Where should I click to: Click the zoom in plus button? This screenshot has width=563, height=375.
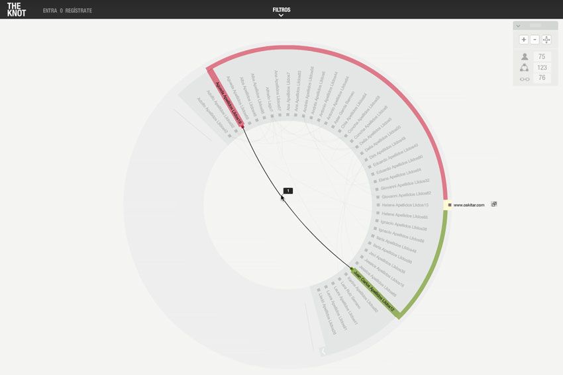pyautogui.click(x=523, y=40)
